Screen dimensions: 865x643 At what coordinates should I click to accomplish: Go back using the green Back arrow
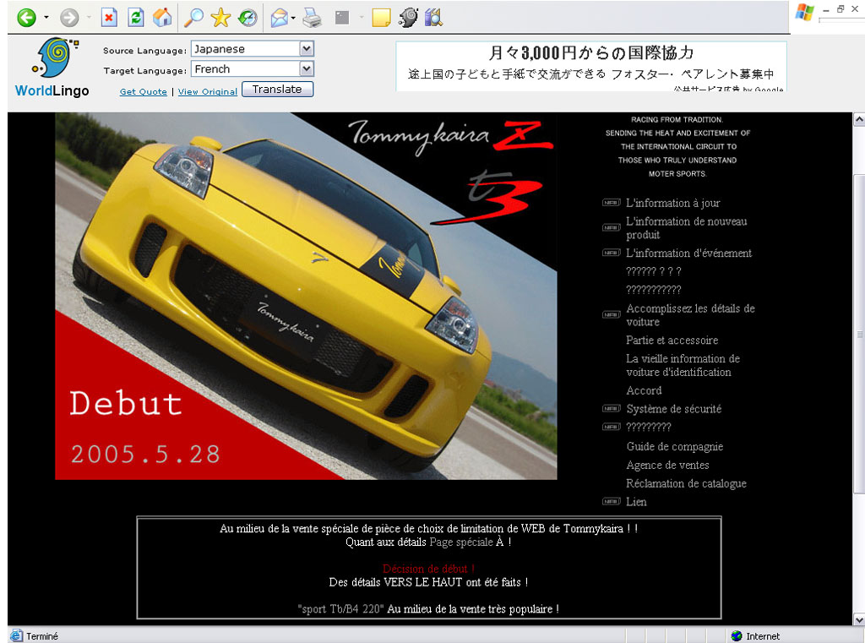coord(26,18)
